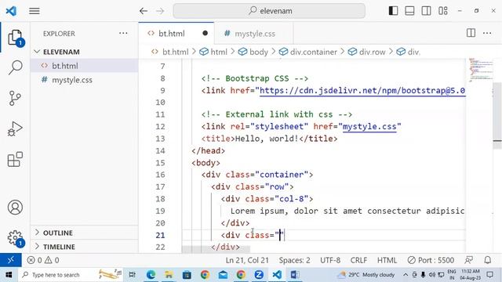Open Windows action center notification icon
This screenshot has height=282, width=502.
coord(490,275)
